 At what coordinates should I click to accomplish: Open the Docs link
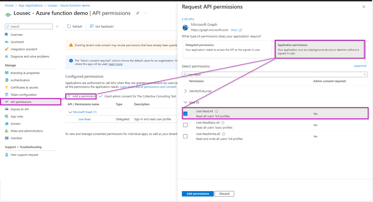coord(234,30)
